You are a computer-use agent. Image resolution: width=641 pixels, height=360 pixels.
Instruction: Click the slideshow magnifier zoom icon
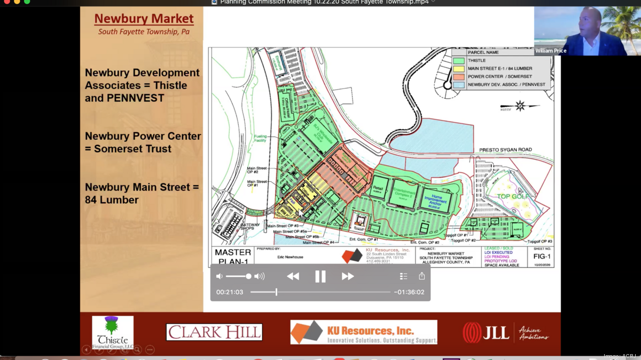point(137,350)
